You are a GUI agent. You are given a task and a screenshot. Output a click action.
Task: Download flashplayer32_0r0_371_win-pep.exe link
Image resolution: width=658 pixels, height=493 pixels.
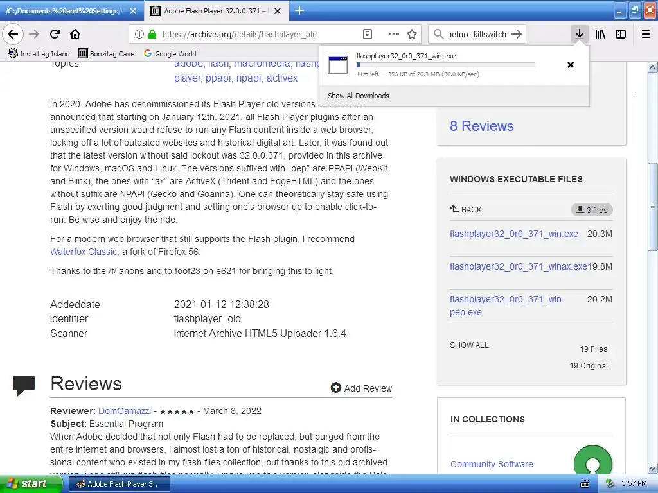pyautogui.click(x=508, y=305)
